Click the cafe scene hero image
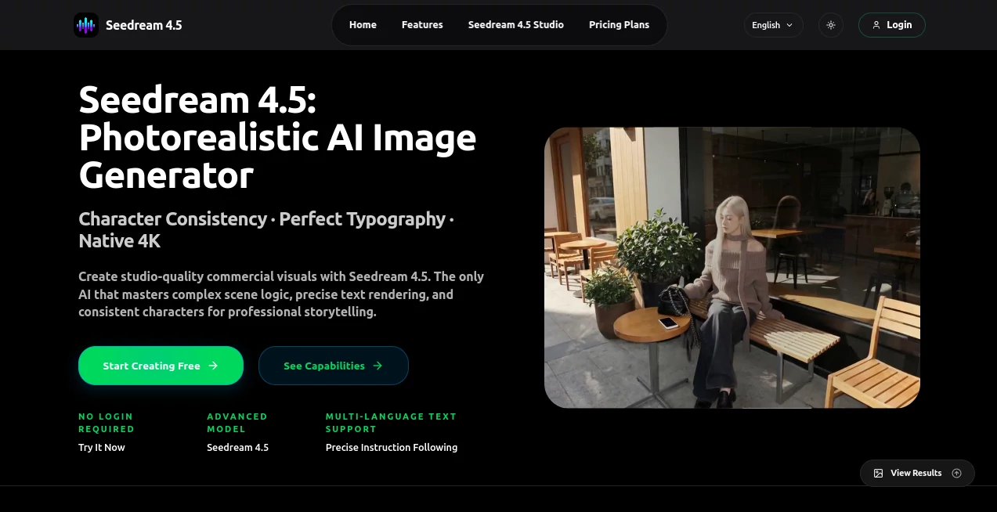Image resolution: width=997 pixels, height=512 pixels. point(732,267)
